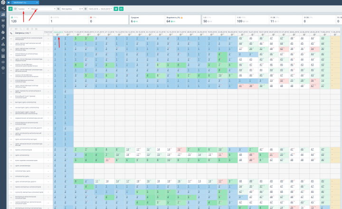This screenshot has height=209, width=342.
Task: Click the green button right of date range
Action: pos(116,9)
